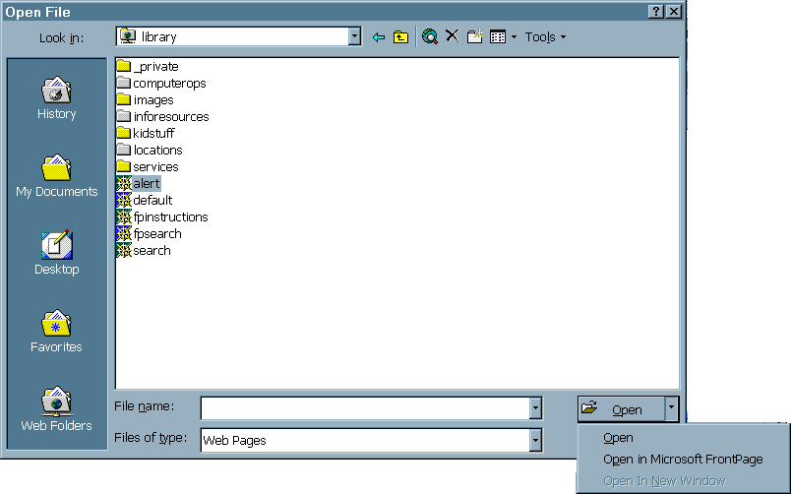Open the History places shortcut

pos(57,99)
